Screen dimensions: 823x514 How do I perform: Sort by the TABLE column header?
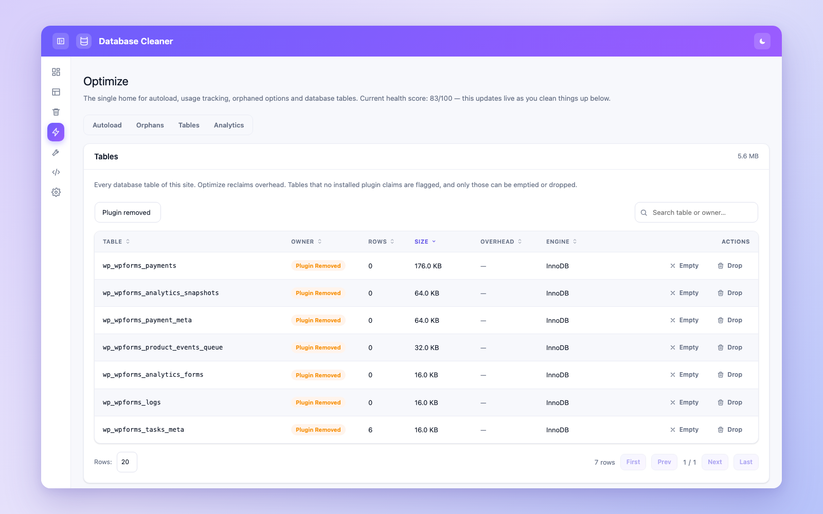pyautogui.click(x=116, y=242)
